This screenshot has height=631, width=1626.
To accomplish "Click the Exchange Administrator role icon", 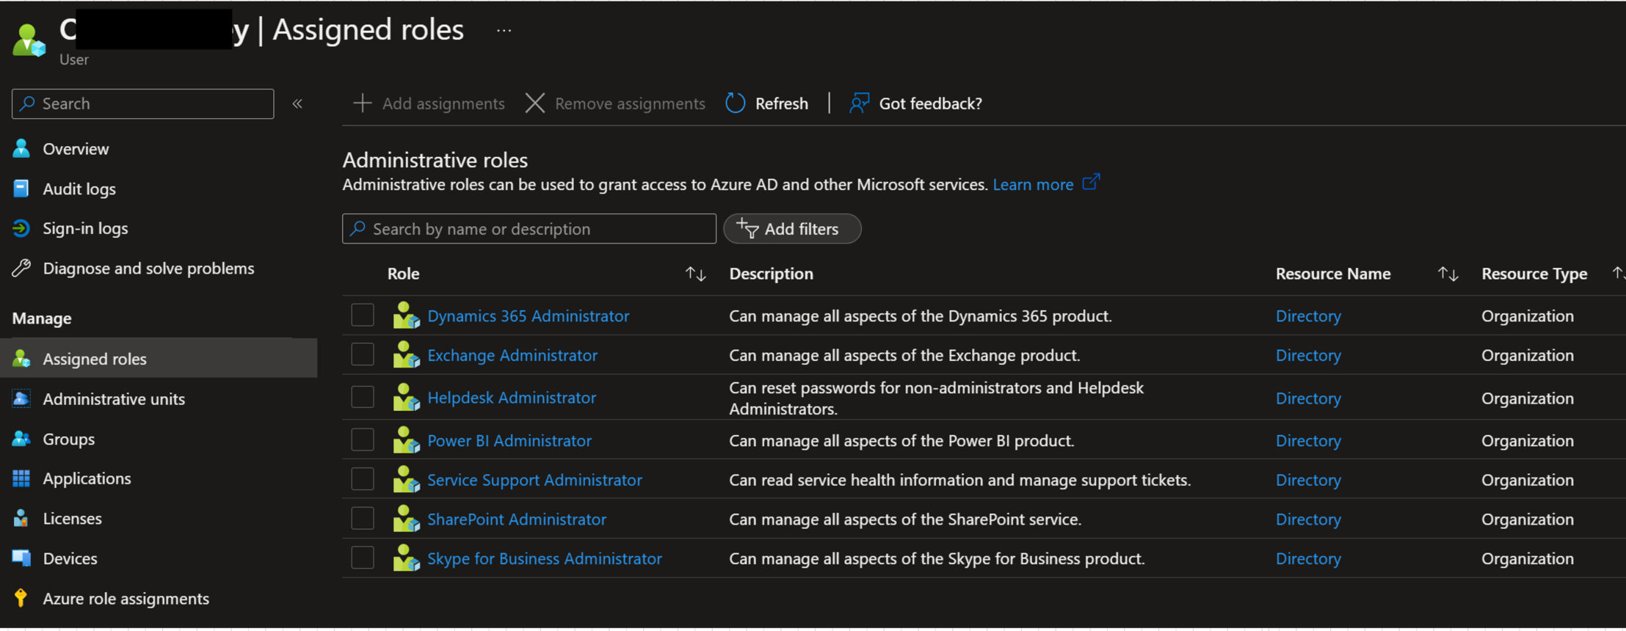I will point(406,355).
